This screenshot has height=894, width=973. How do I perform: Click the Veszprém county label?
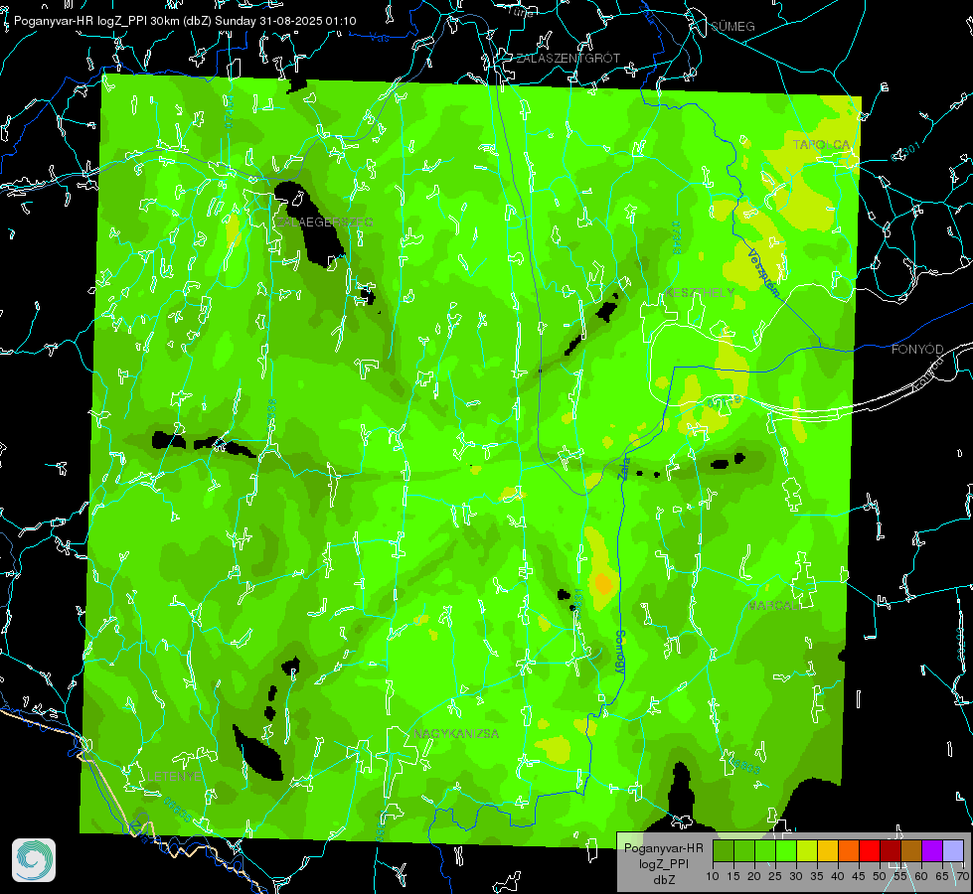[x=763, y=272]
